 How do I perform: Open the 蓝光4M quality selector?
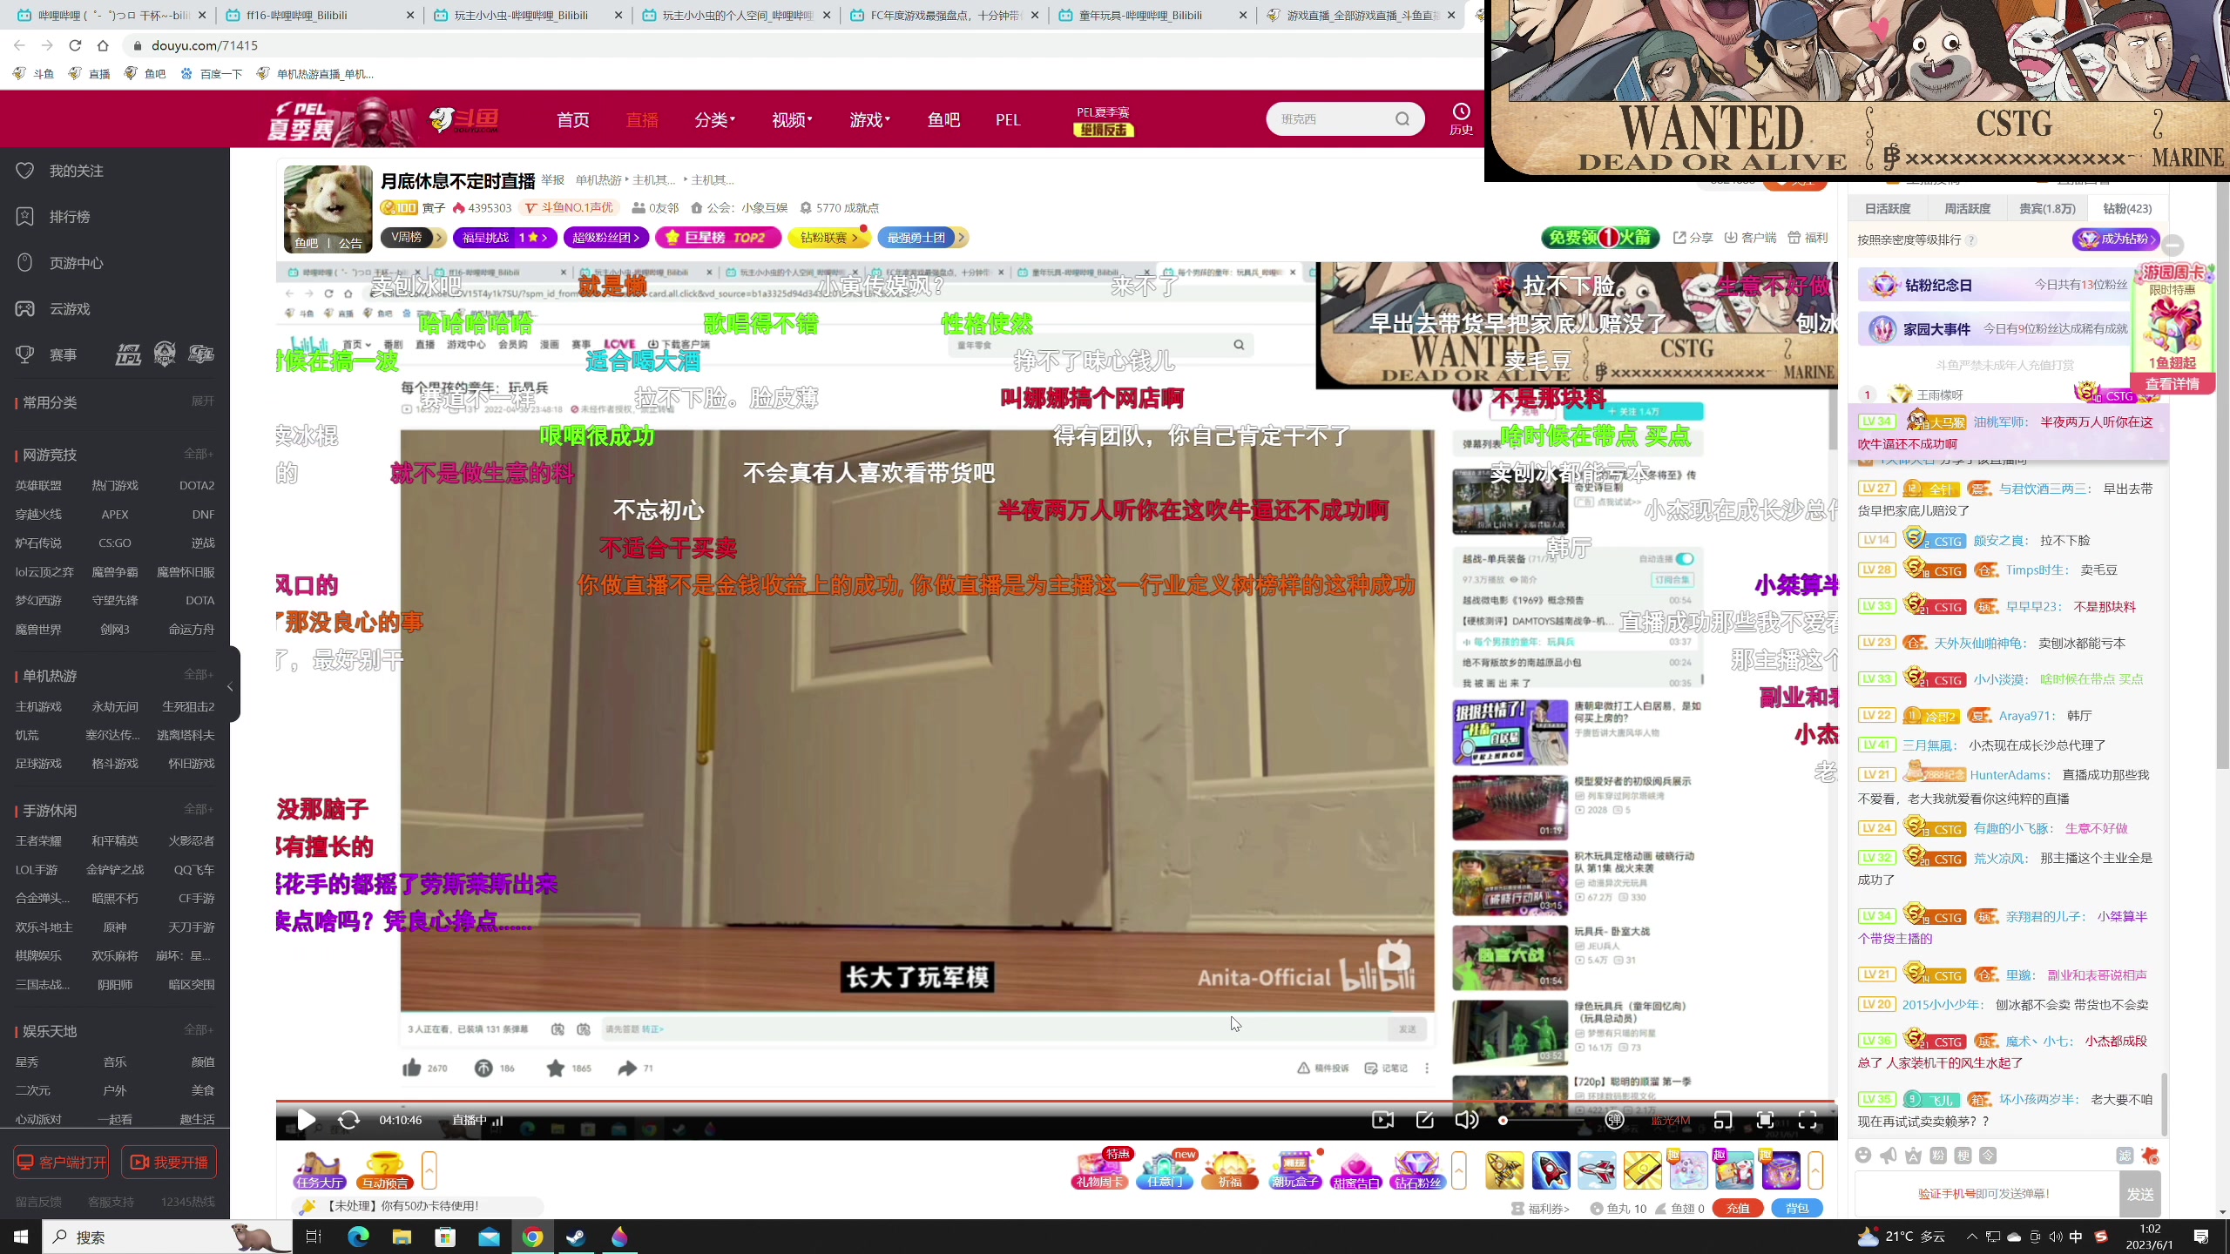pos(1670,1120)
